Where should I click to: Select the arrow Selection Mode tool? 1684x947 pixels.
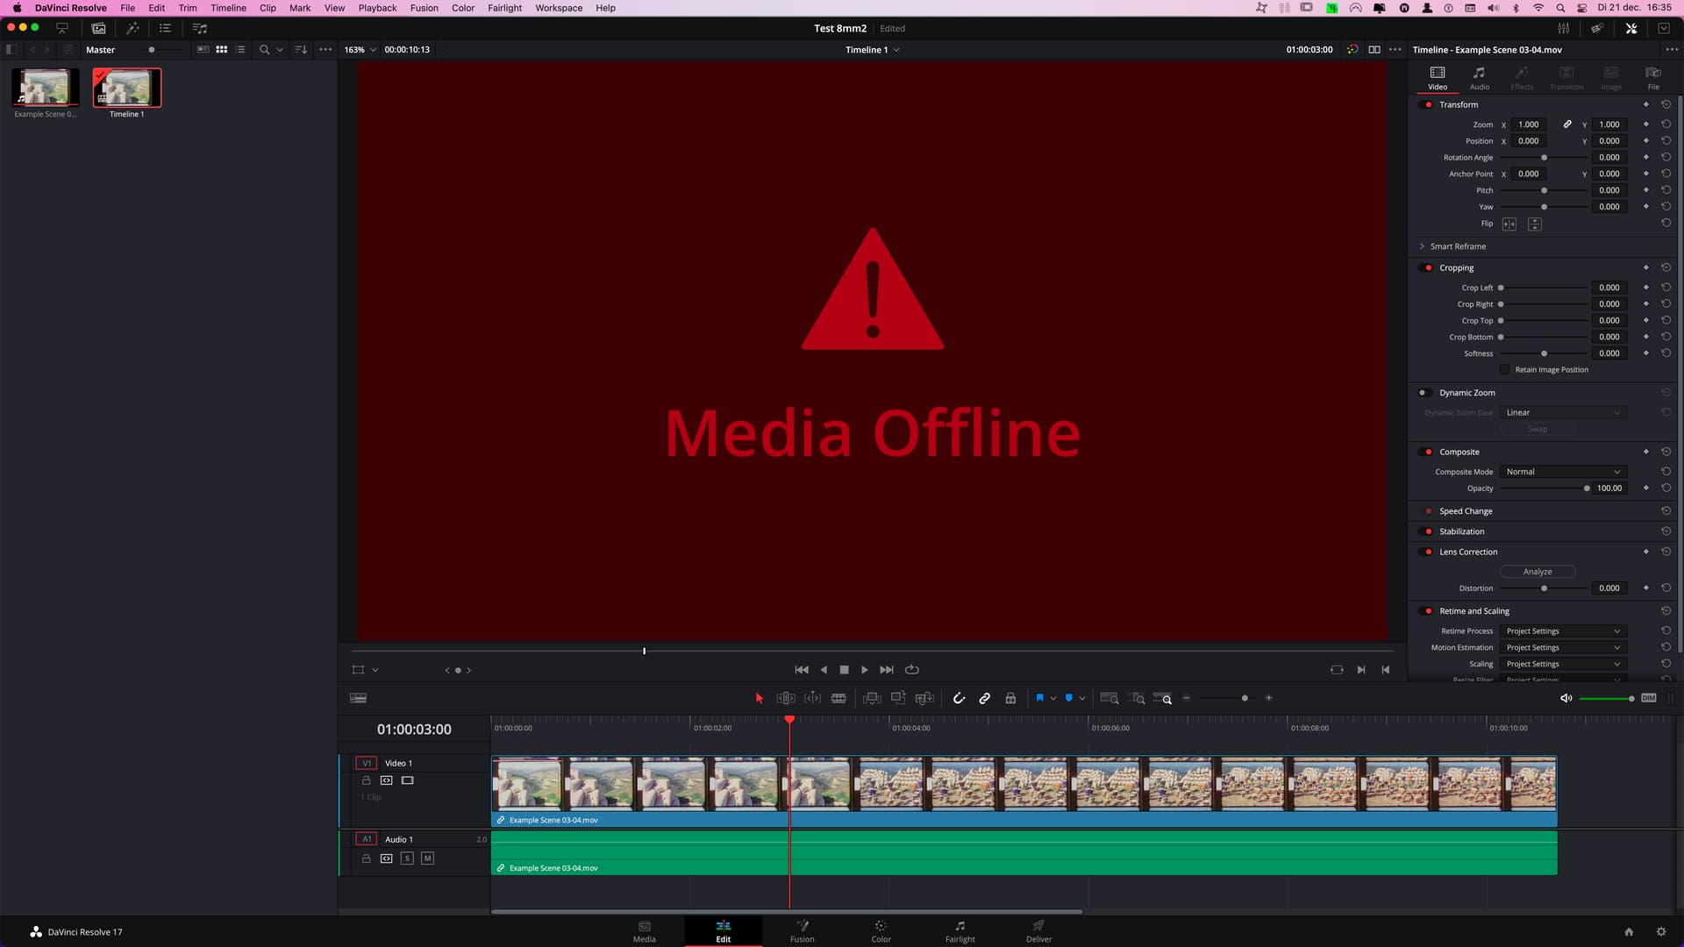[x=759, y=699]
